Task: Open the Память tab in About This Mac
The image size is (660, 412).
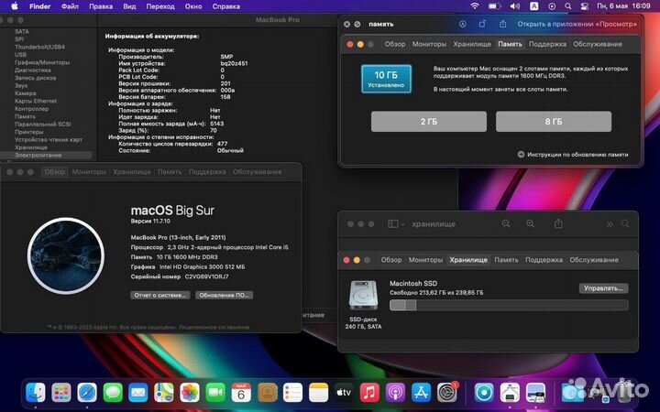Action: coord(170,172)
